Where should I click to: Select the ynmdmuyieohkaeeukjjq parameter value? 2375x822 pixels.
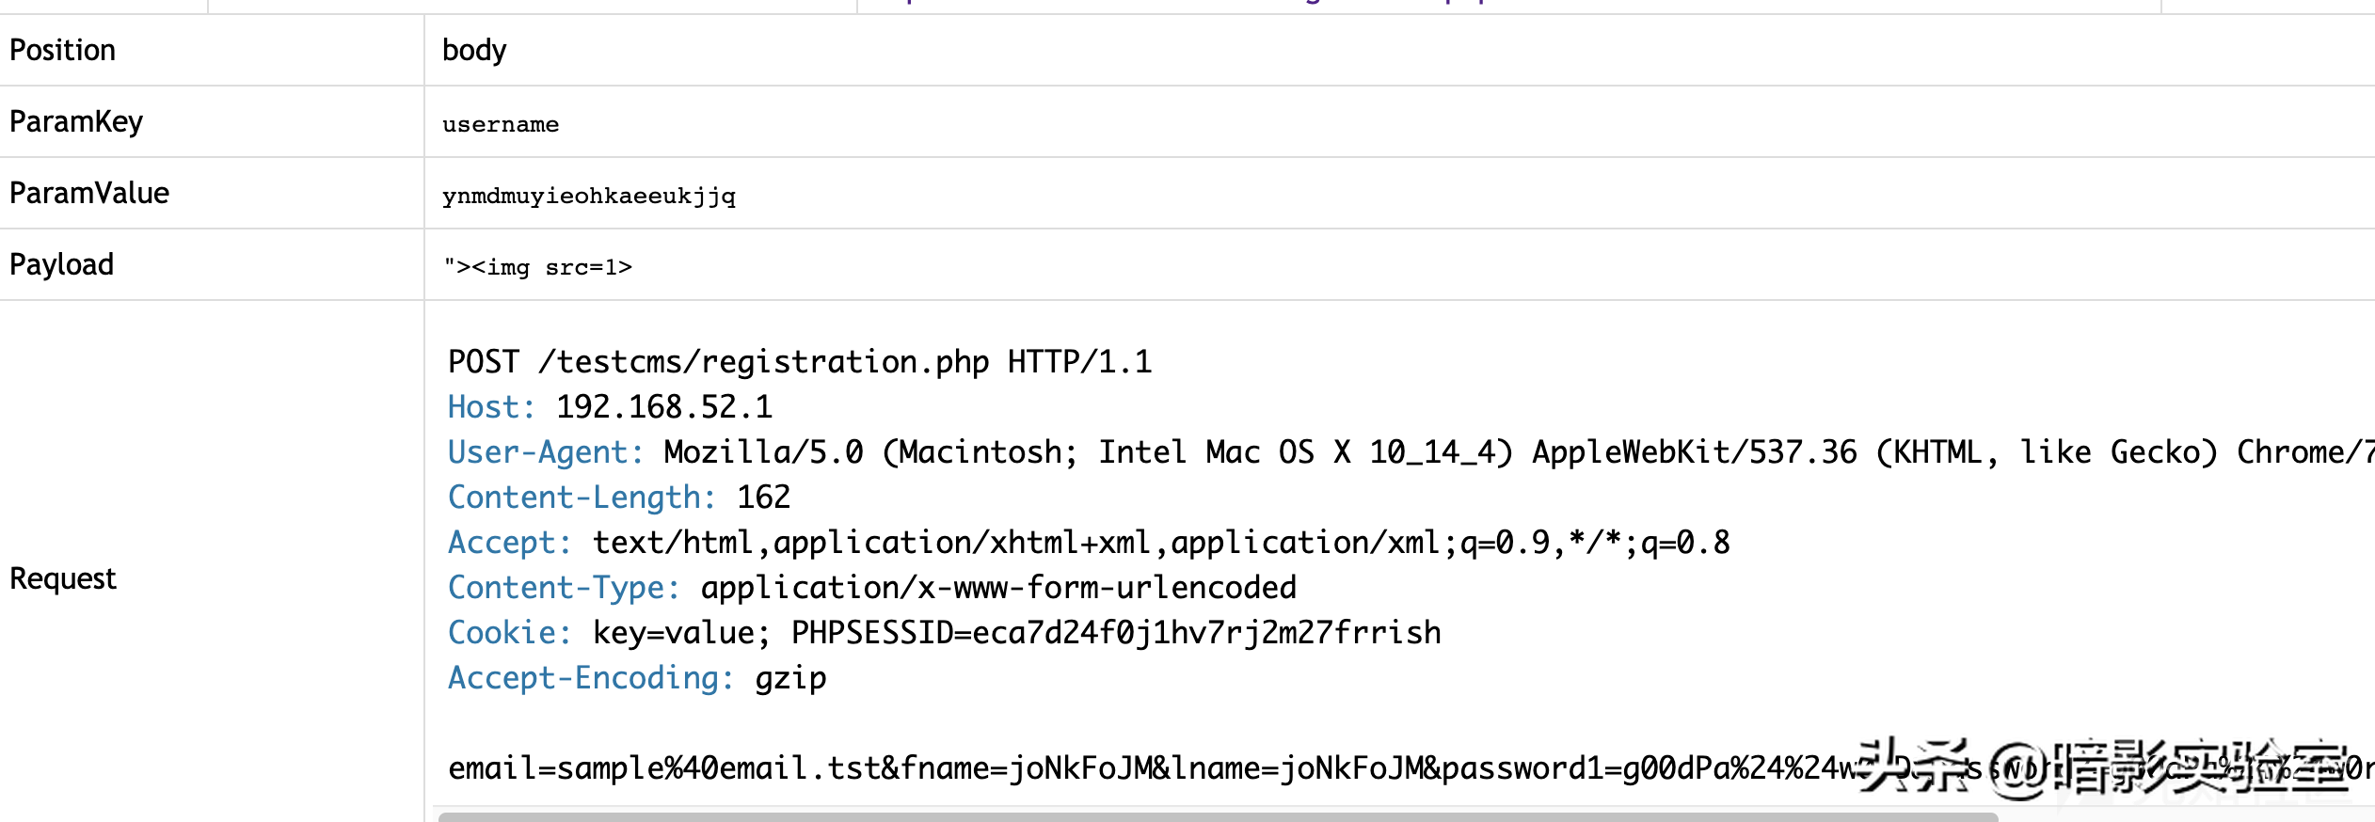589,196
